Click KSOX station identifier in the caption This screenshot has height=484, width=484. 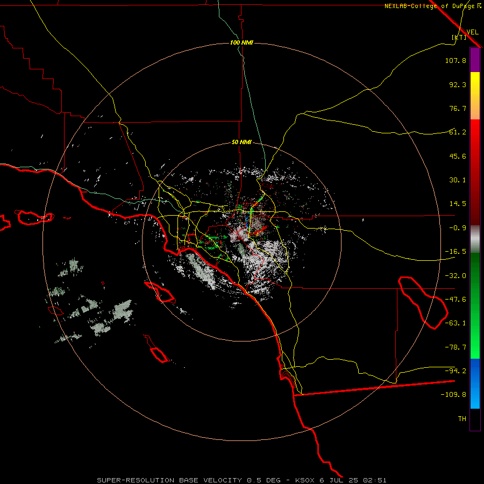coord(305,480)
